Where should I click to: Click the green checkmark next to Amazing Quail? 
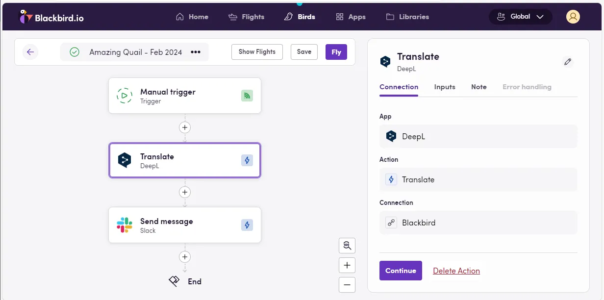pyautogui.click(x=75, y=51)
